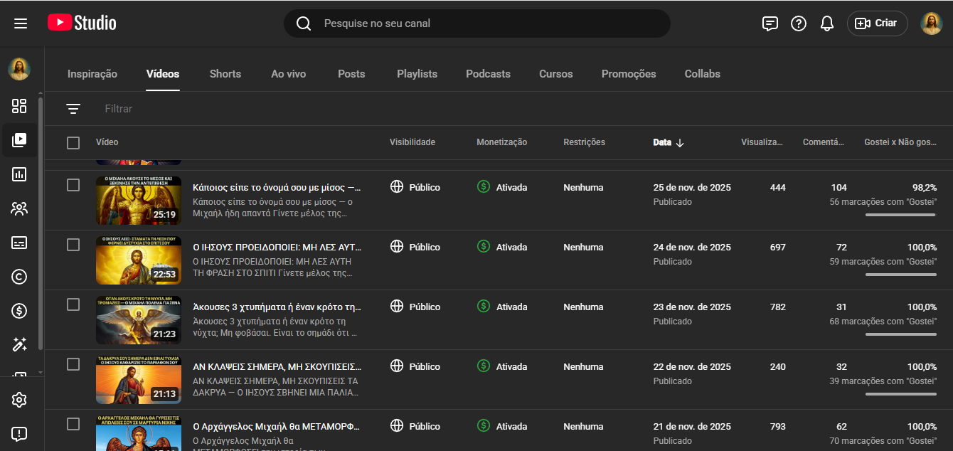Toggle the select-all videos checkbox
The image size is (953, 451).
click(x=73, y=143)
